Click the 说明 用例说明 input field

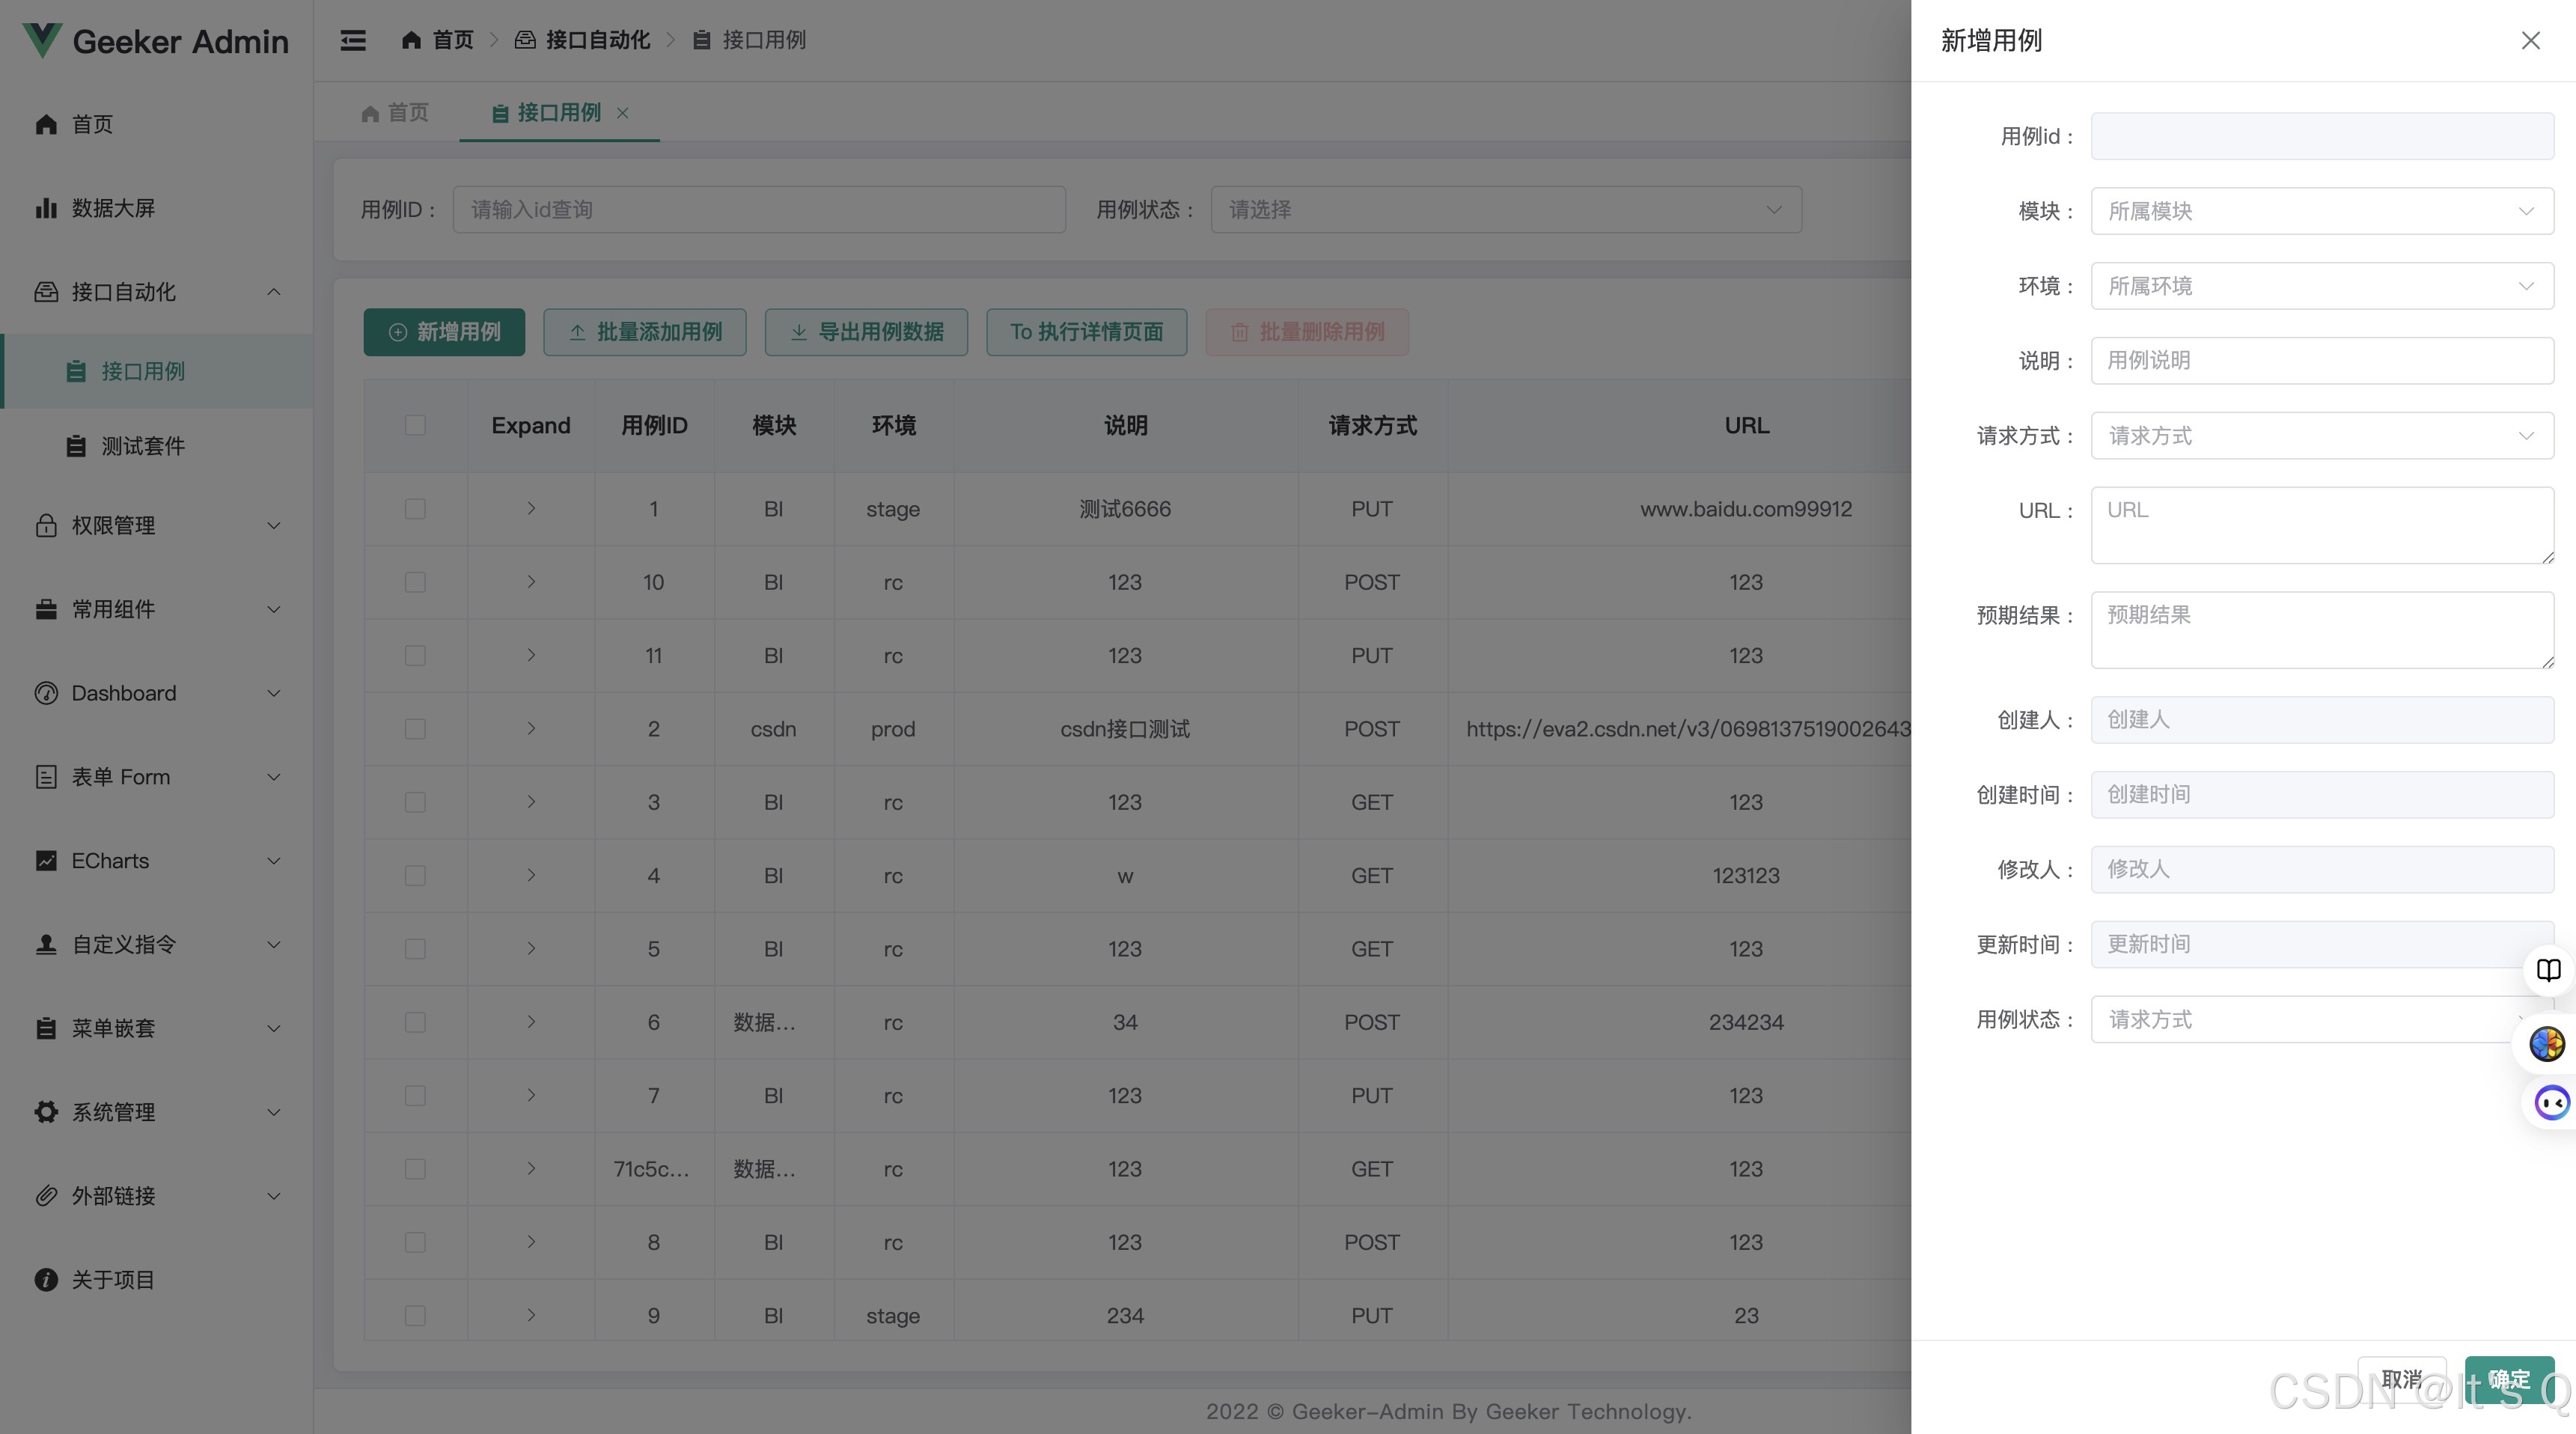tap(2321, 361)
